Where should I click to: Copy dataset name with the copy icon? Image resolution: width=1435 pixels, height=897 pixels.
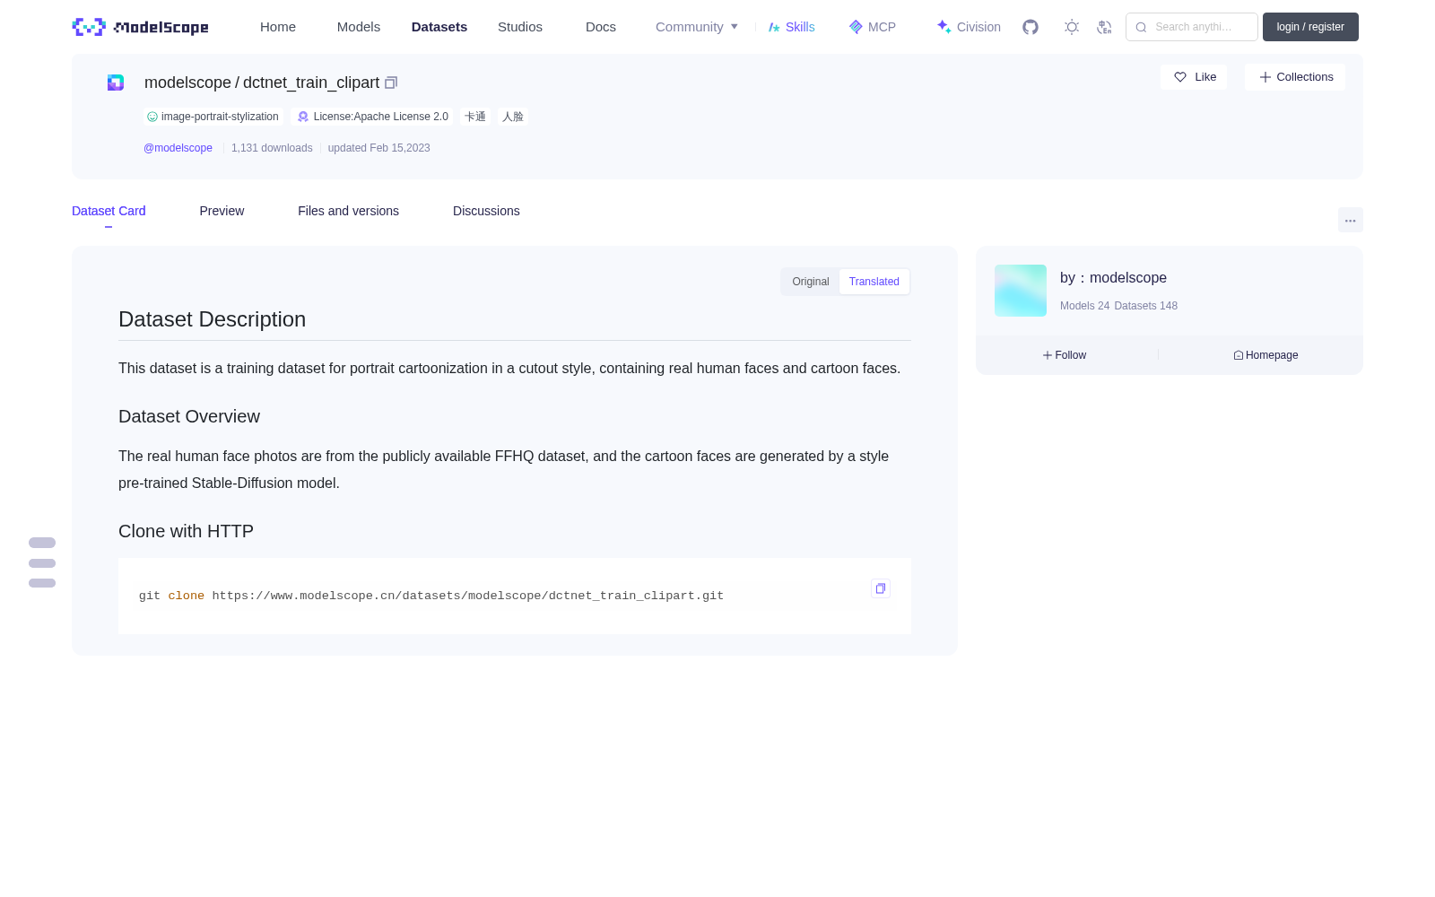(x=391, y=83)
